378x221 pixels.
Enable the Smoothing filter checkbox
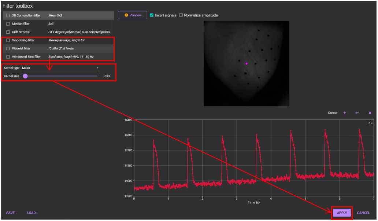click(8, 40)
